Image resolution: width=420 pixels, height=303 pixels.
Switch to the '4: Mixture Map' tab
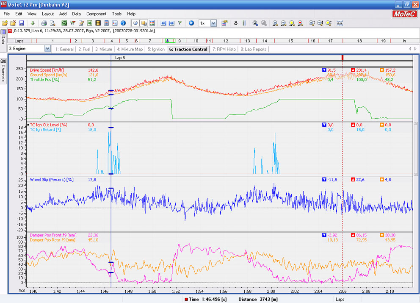(x=130, y=49)
